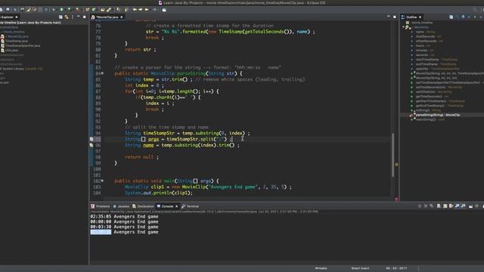Select MovieClip.java in Package Explorer
The width and height of the screenshot is (484, 272).
pos(15,36)
